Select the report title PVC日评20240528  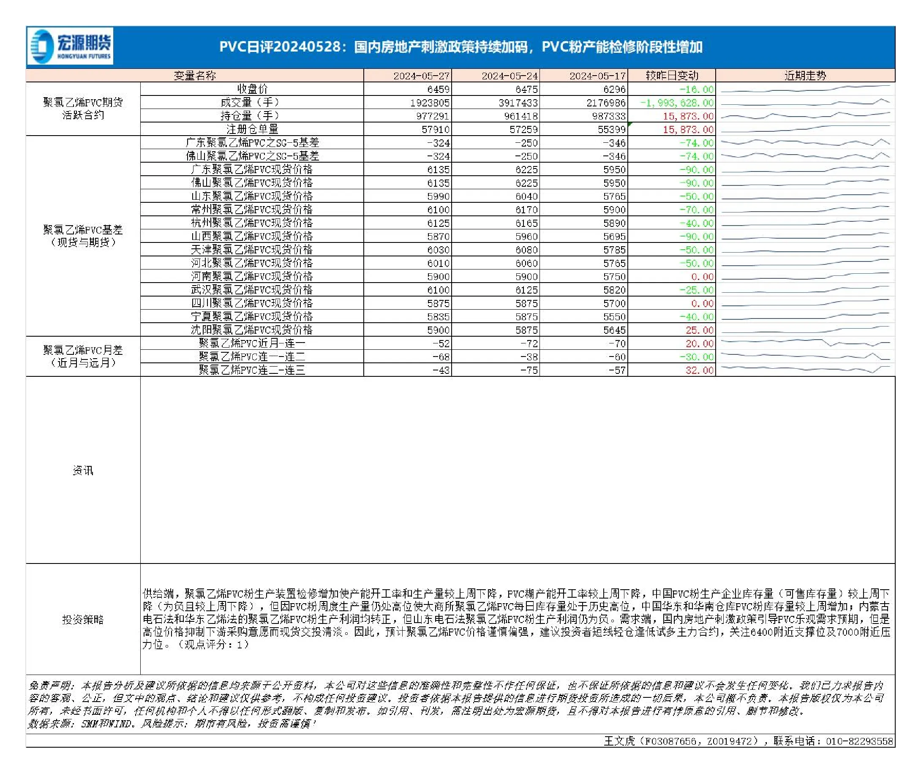280,47
